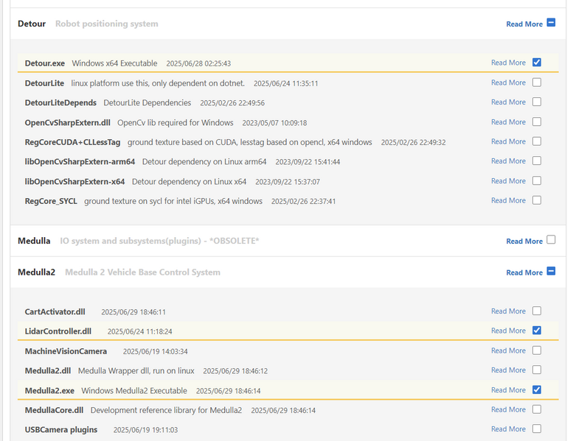Enable the OpenCvSharpExtern.dll checkbox
This screenshot has width=573, height=441.
tap(536, 121)
